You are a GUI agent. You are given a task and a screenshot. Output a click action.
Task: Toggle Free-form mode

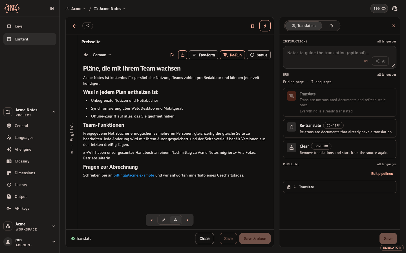point(204,55)
